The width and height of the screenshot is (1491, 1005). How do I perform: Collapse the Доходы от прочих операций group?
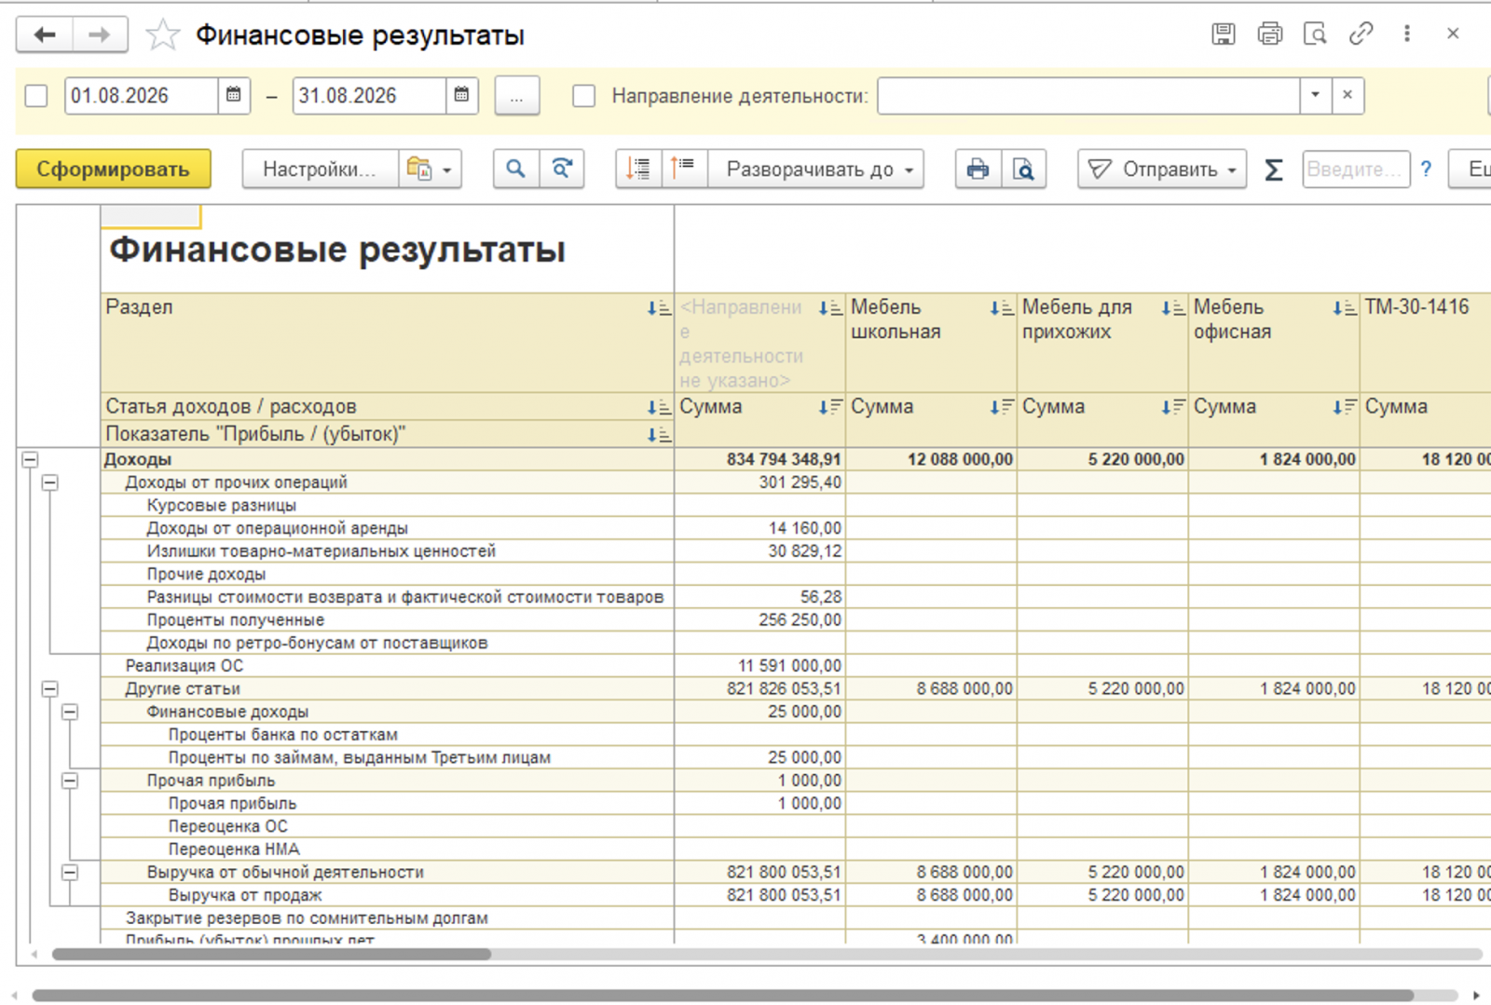50,482
